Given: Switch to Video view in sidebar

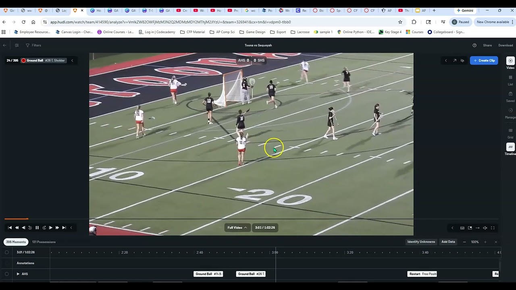Looking at the screenshot, I should coord(510,64).
